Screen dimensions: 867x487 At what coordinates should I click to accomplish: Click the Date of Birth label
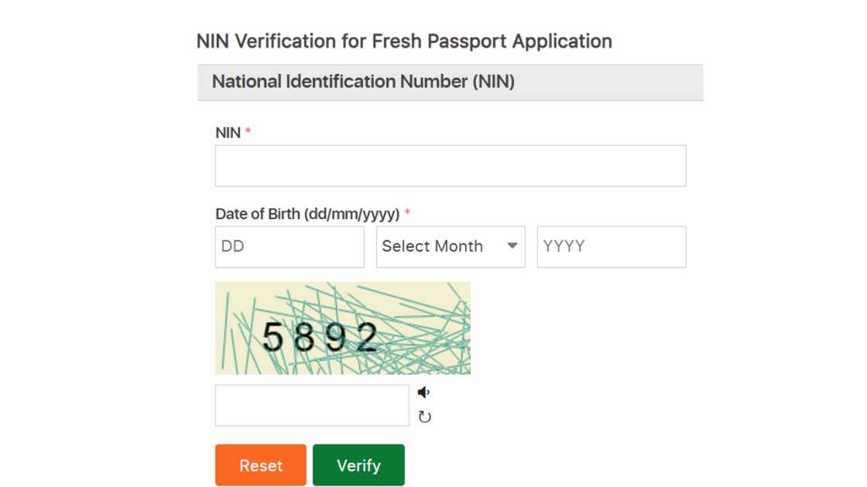[x=308, y=213]
